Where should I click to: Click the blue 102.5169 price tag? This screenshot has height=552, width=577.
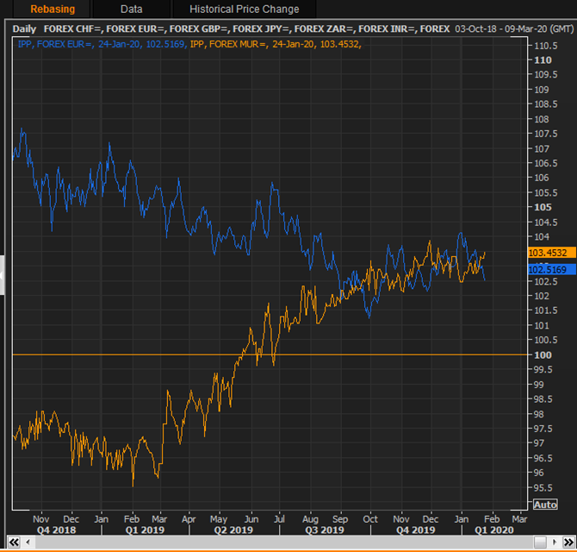[552, 270]
